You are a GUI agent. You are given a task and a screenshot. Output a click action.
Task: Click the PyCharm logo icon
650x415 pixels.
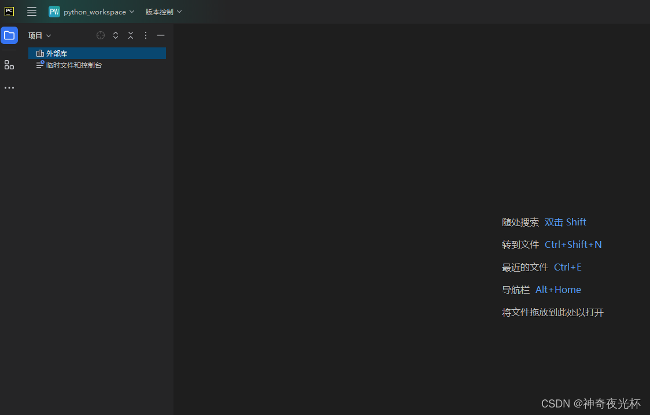[x=9, y=12]
